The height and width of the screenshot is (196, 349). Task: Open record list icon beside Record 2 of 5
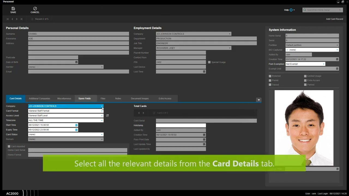(32, 19)
